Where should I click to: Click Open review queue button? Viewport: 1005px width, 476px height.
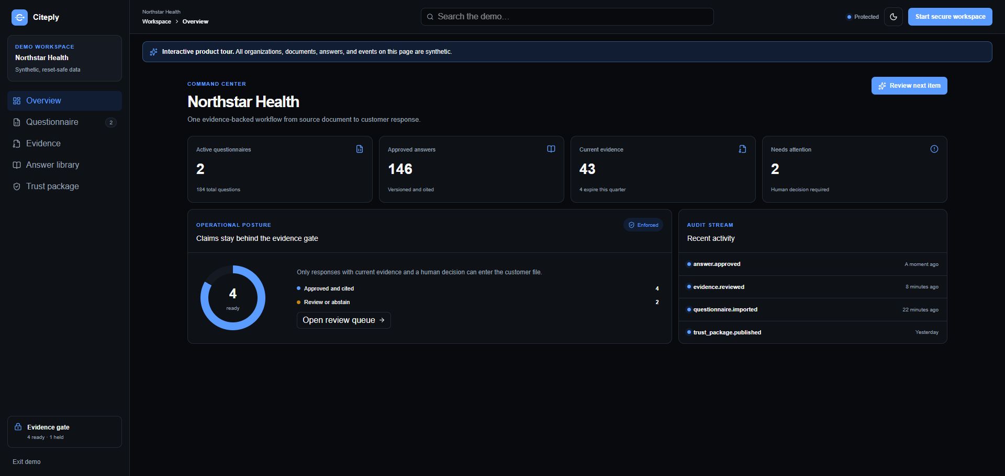click(344, 320)
